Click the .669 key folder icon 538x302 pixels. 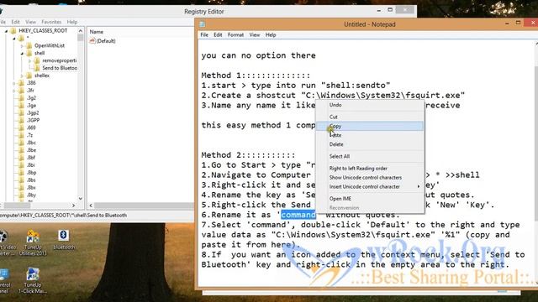[x=21, y=128]
